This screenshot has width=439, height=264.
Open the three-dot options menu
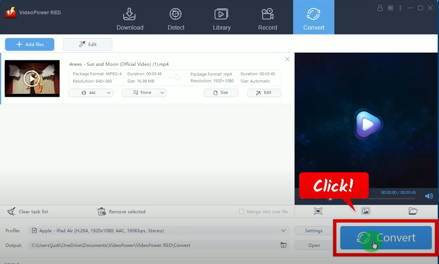coord(400,8)
